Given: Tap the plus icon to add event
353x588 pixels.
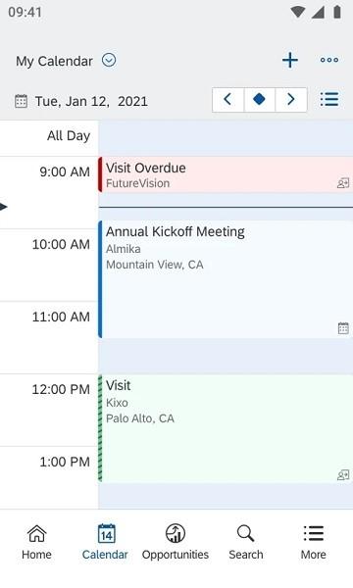Looking at the screenshot, I should [x=290, y=61].
